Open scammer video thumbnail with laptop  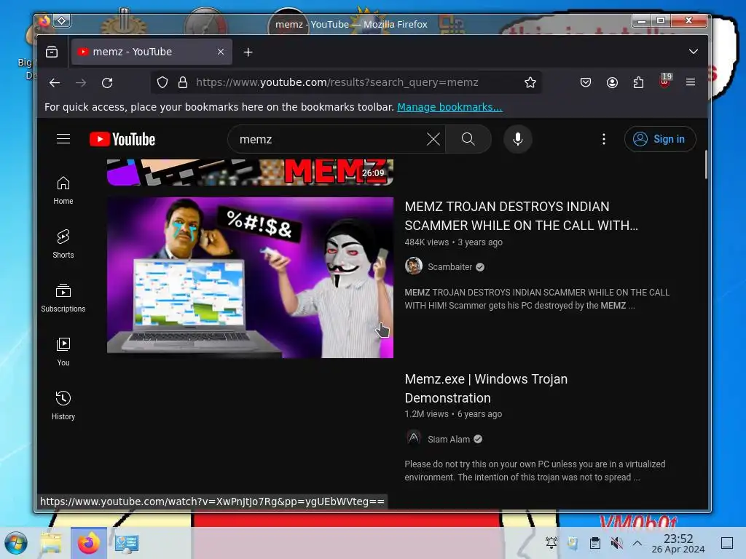click(x=251, y=277)
